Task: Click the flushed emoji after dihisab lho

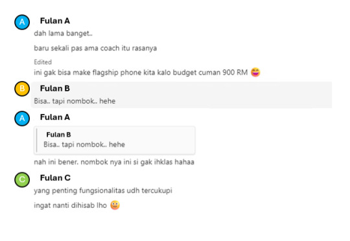Action: pyautogui.click(x=115, y=205)
